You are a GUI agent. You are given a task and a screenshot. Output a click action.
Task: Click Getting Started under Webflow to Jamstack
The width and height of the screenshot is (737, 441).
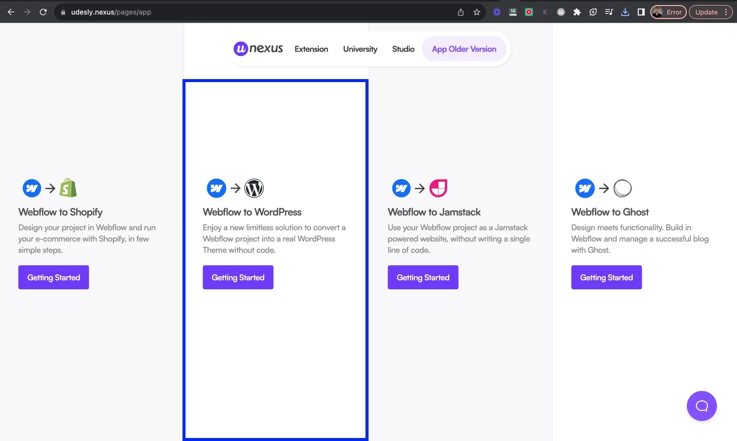[423, 277]
